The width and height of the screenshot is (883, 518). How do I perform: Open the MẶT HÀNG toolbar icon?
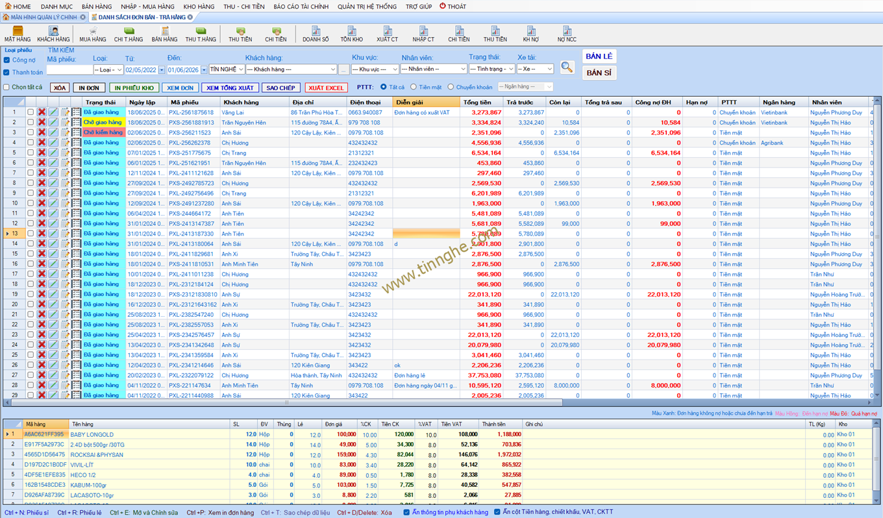pos(18,34)
